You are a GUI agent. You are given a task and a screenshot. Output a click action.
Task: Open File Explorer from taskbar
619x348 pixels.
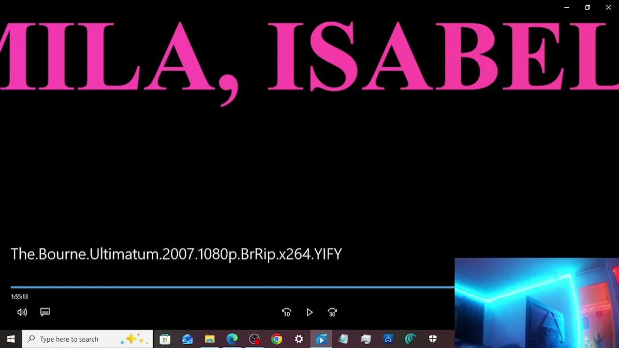tap(209, 339)
